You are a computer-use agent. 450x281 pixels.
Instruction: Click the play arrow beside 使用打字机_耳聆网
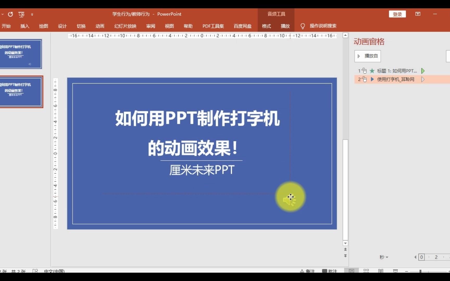[423, 79]
